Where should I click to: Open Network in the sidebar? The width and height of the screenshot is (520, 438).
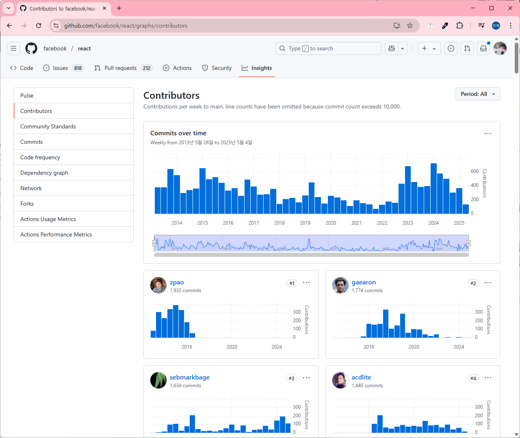[74, 188]
